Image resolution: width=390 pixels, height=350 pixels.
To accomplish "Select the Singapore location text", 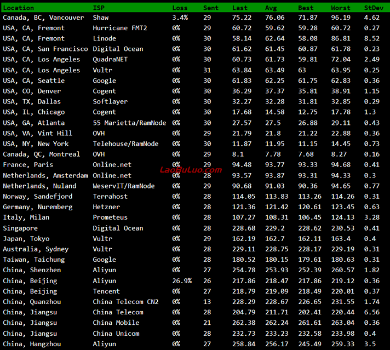I will (x=20, y=228).
